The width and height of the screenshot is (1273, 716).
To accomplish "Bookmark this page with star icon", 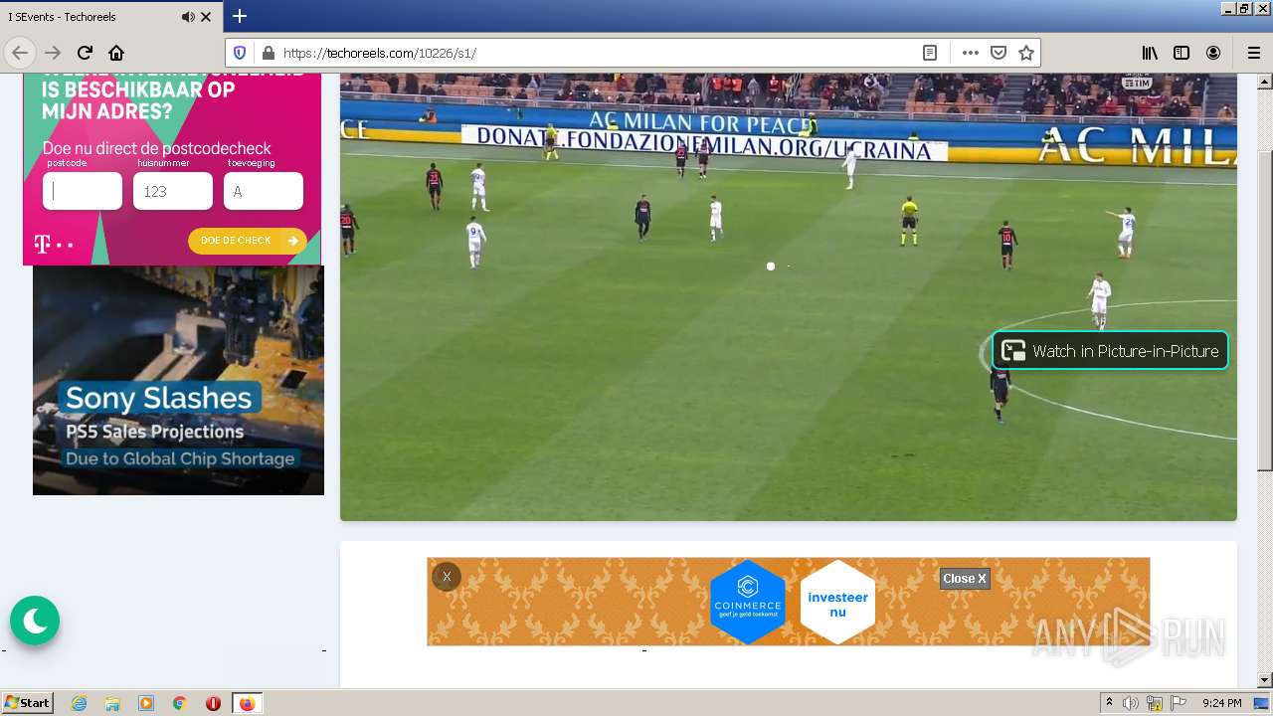I will [1026, 53].
